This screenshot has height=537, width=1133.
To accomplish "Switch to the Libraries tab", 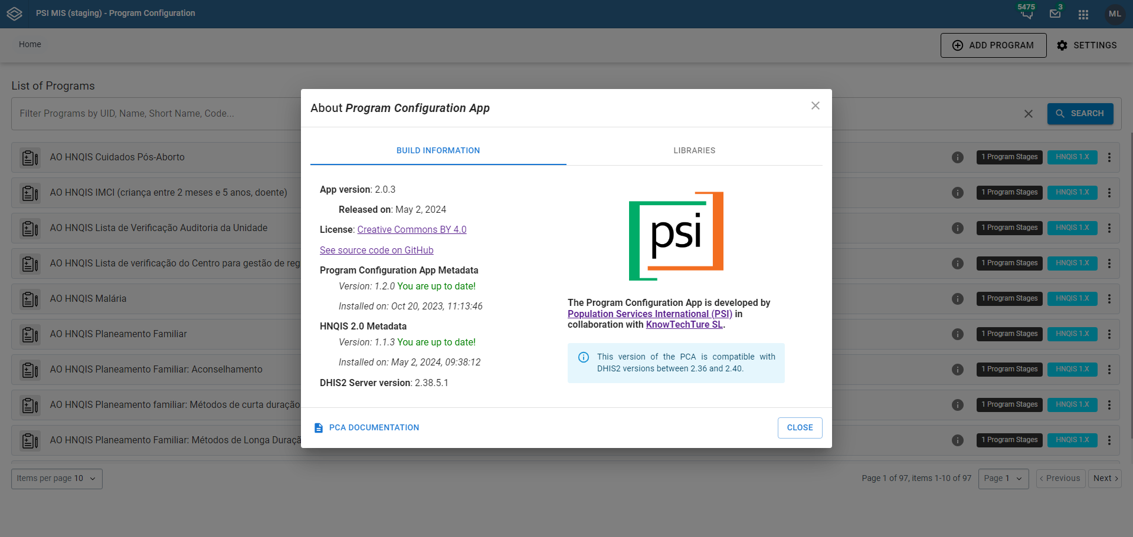I will (x=694, y=150).
